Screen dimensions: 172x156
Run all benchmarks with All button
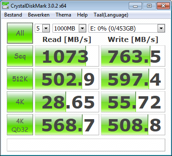(x=20, y=33)
